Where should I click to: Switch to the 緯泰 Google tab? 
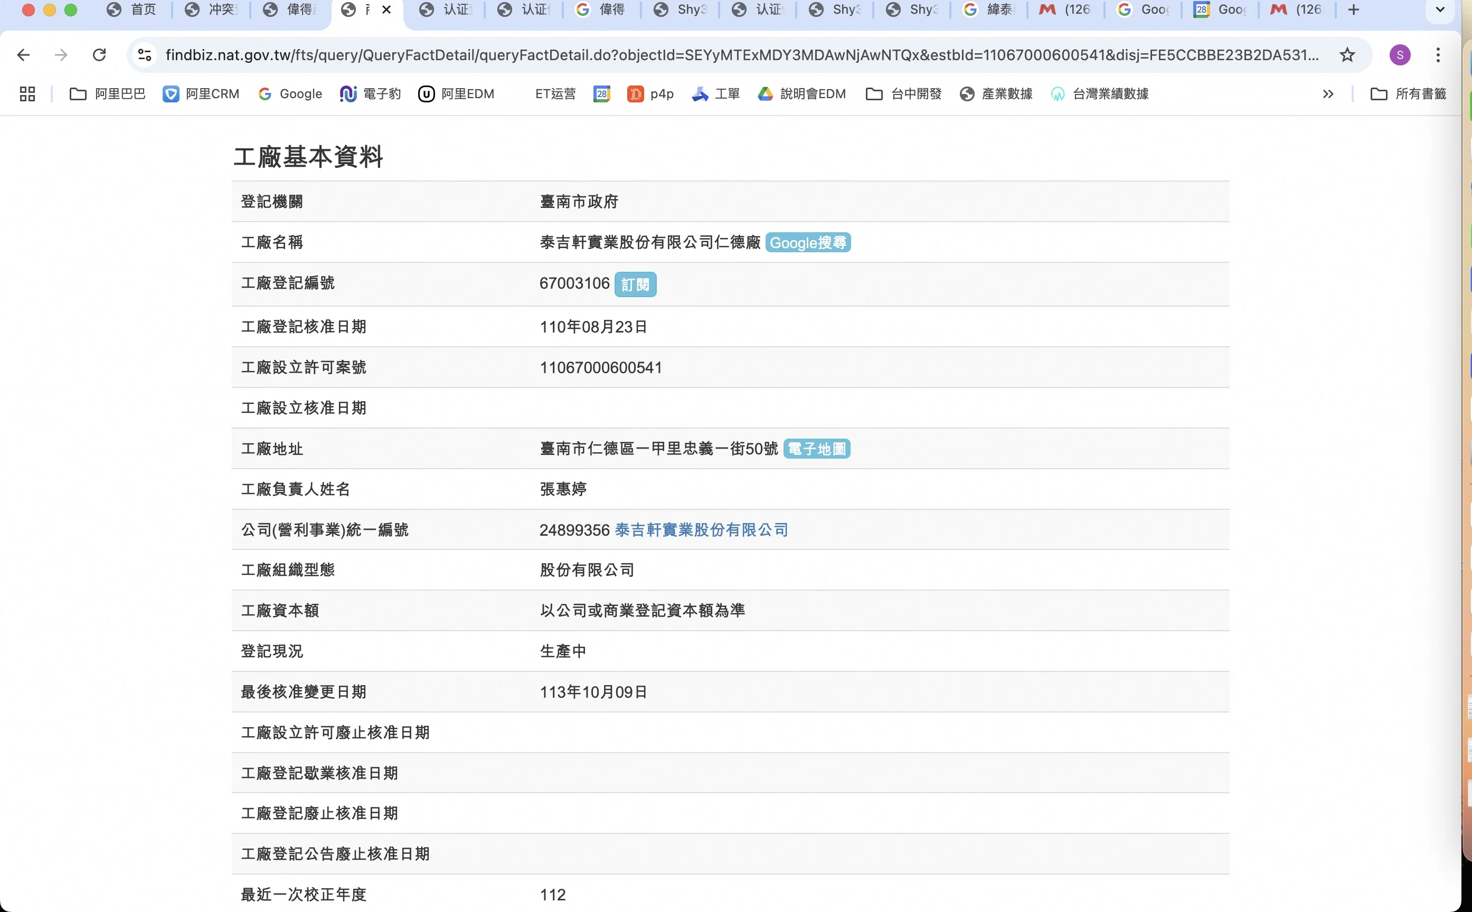click(989, 9)
